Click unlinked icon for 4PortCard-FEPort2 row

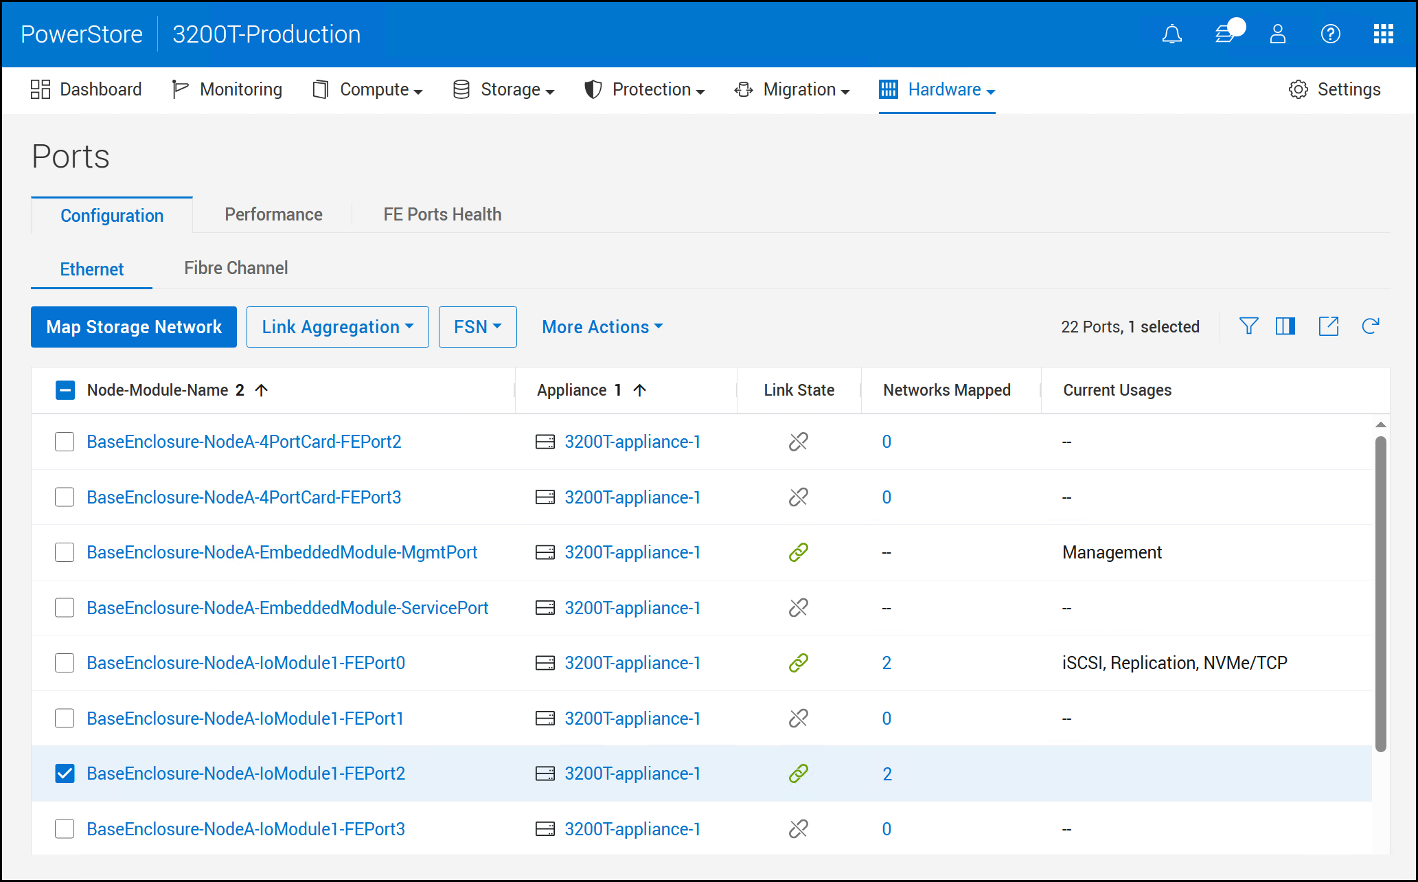coord(798,442)
